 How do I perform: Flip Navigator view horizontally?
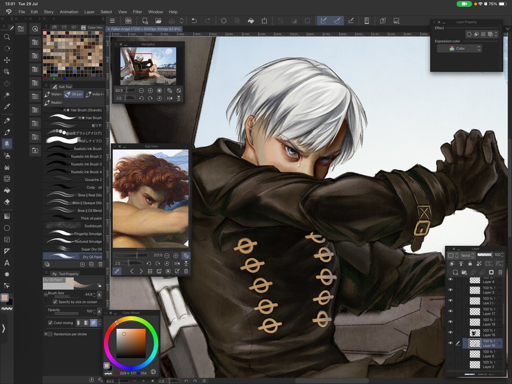point(170,98)
